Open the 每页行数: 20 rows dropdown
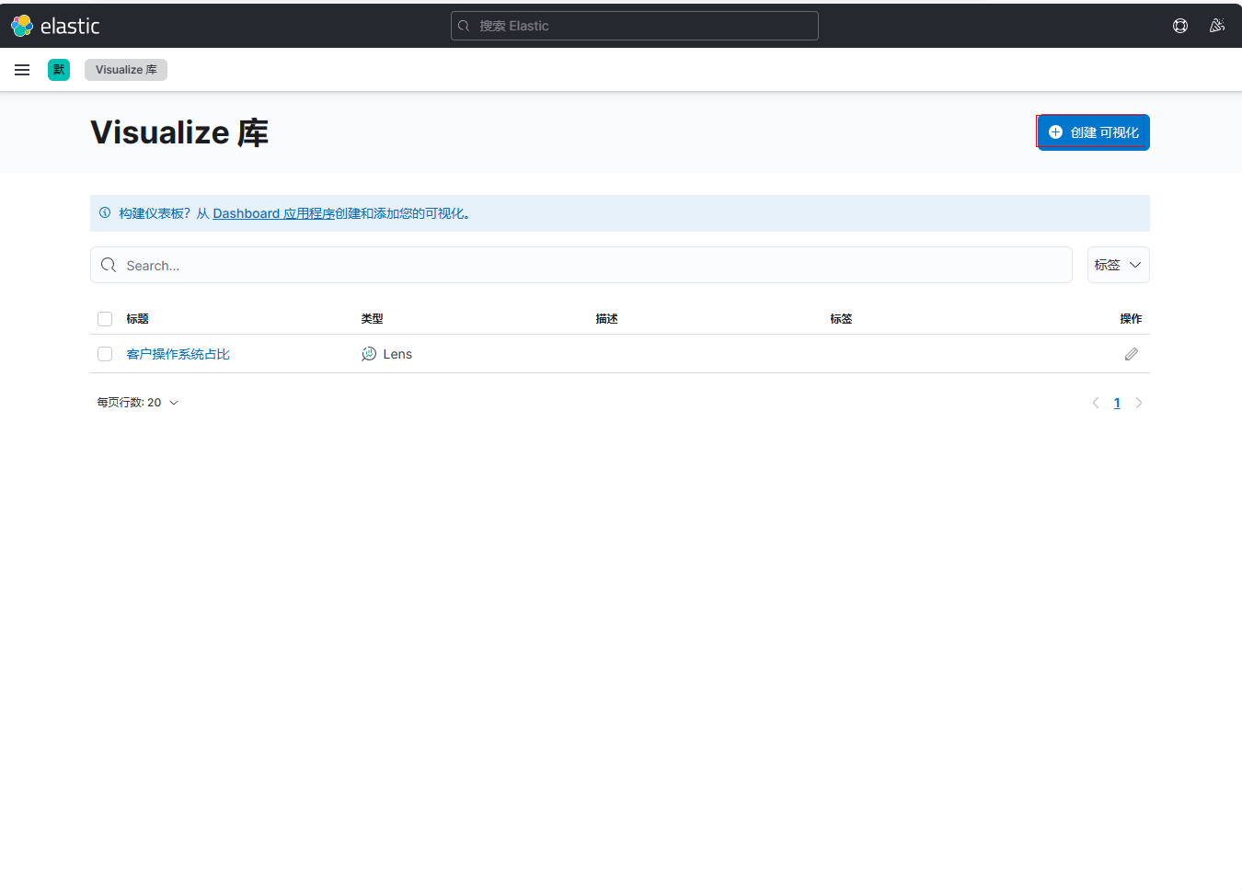The height and width of the screenshot is (890, 1242). pos(138,403)
